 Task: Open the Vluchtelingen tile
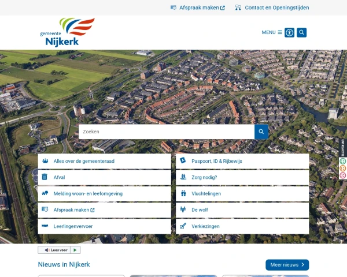(242, 194)
